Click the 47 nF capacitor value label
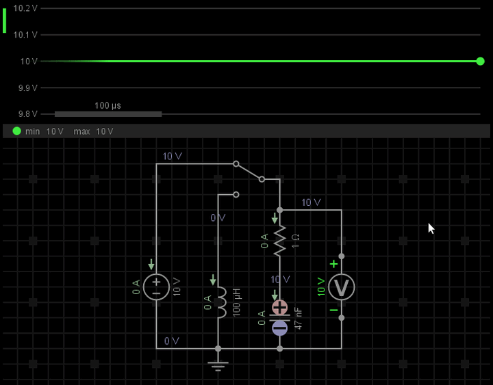 pyautogui.click(x=299, y=319)
